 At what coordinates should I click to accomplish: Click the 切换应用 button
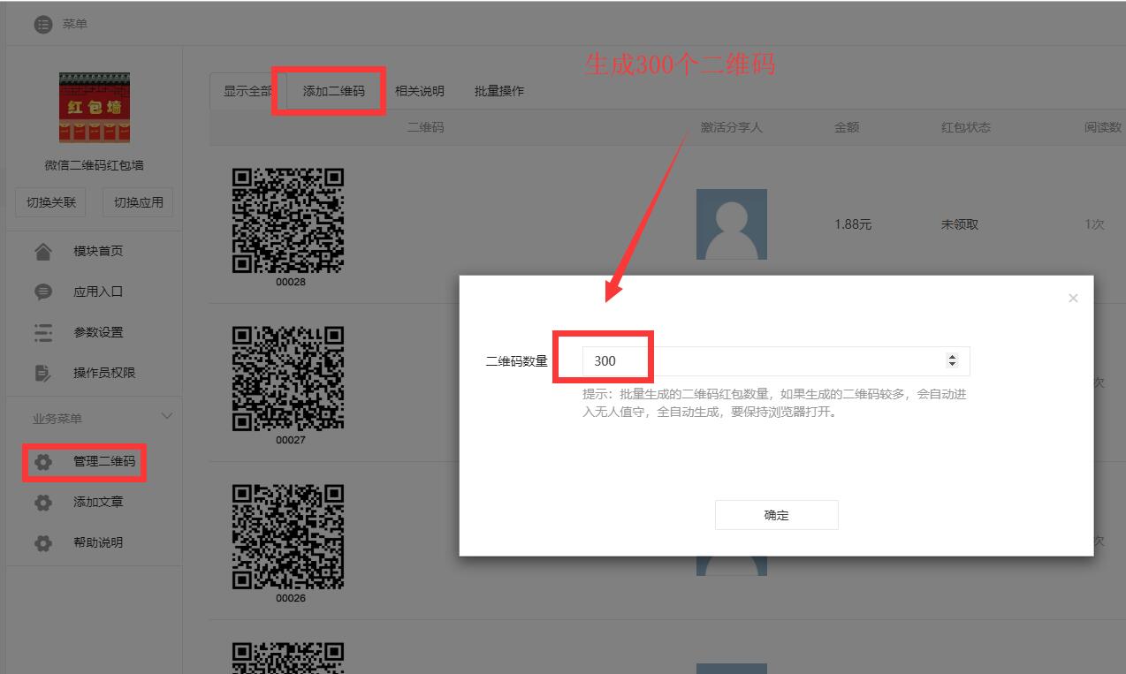coord(139,202)
